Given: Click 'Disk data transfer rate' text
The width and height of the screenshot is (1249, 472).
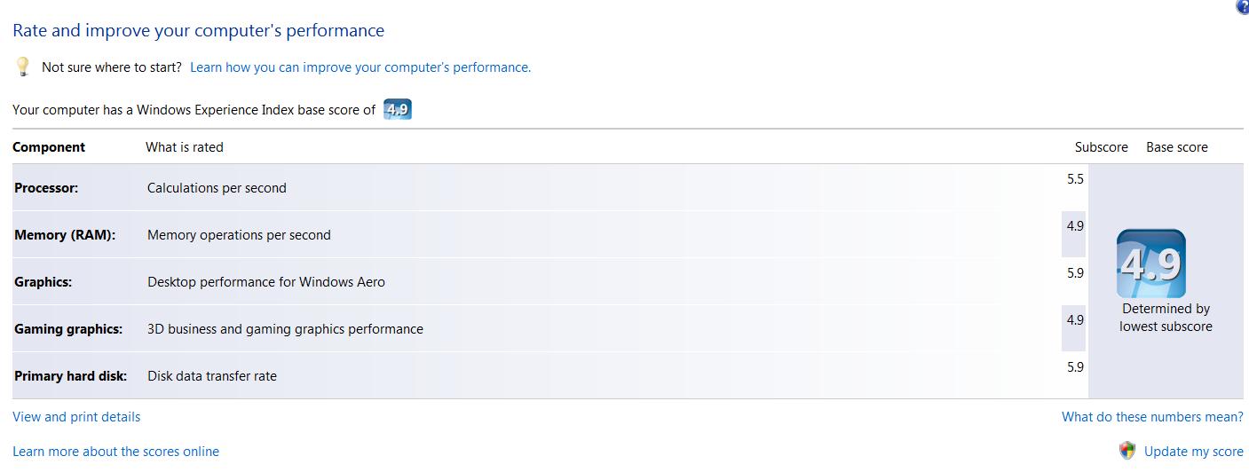Looking at the screenshot, I should click(x=212, y=376).
